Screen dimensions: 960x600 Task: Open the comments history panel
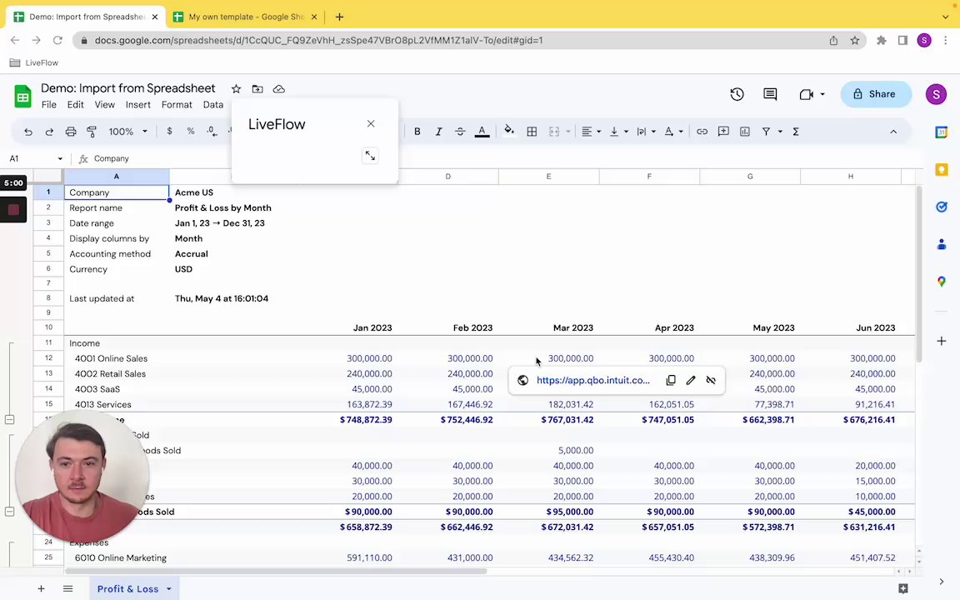point(770,94)
